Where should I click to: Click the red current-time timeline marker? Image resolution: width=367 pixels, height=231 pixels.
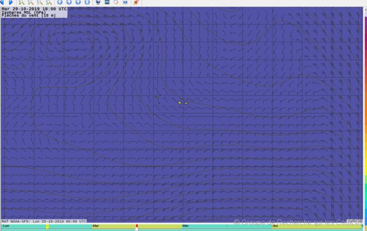(x=136, y=226)
